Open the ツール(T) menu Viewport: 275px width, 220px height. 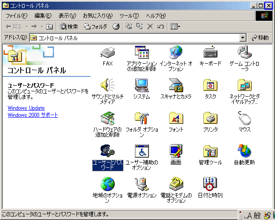coord(129,16)
